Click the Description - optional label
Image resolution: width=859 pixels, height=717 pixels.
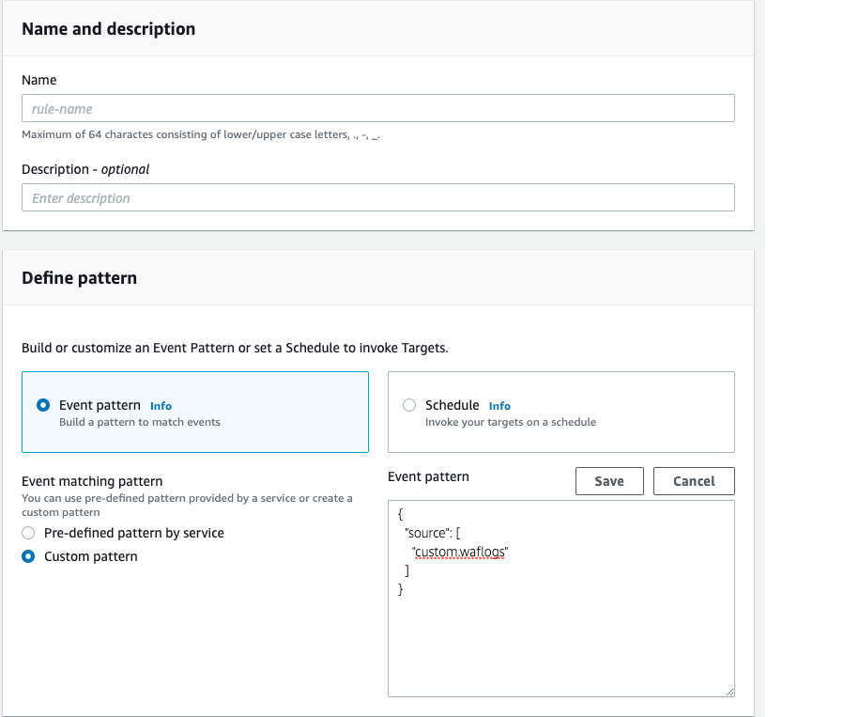click(85, 169)
